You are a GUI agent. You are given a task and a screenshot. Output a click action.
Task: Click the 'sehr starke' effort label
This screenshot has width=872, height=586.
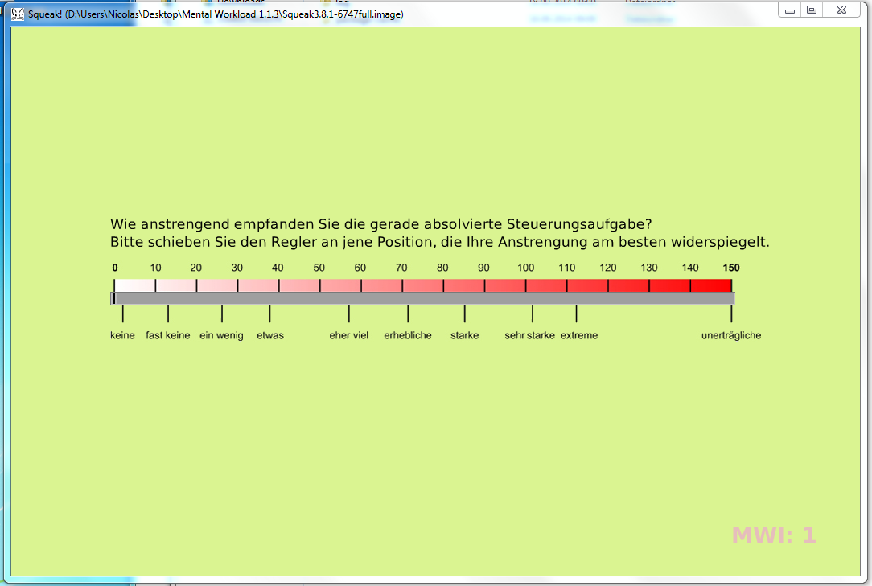click(x=529, y=335)
